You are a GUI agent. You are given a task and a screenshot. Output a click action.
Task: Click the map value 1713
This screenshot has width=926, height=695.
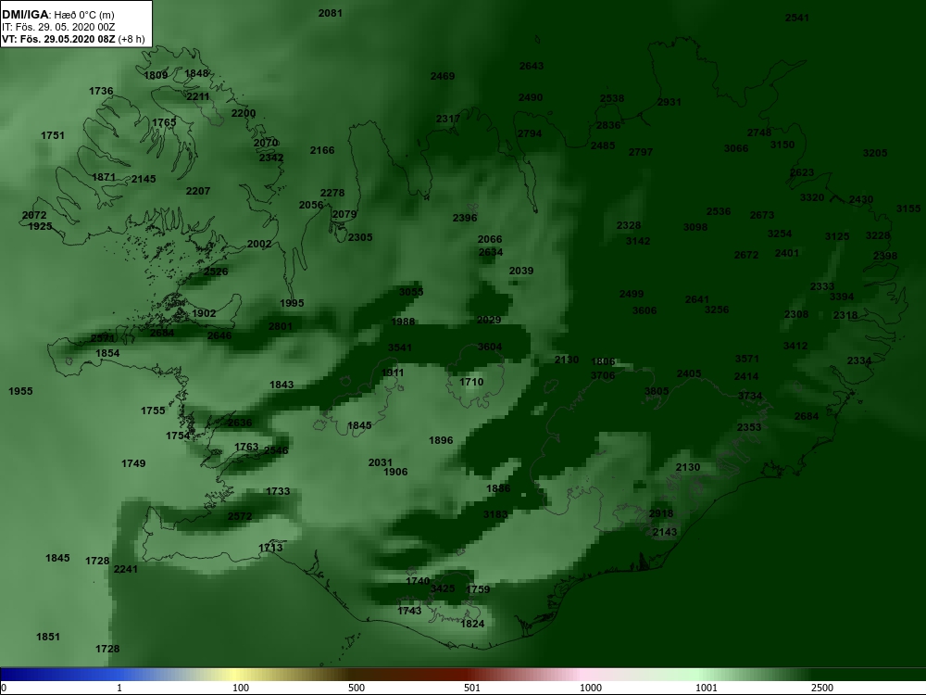270,549
